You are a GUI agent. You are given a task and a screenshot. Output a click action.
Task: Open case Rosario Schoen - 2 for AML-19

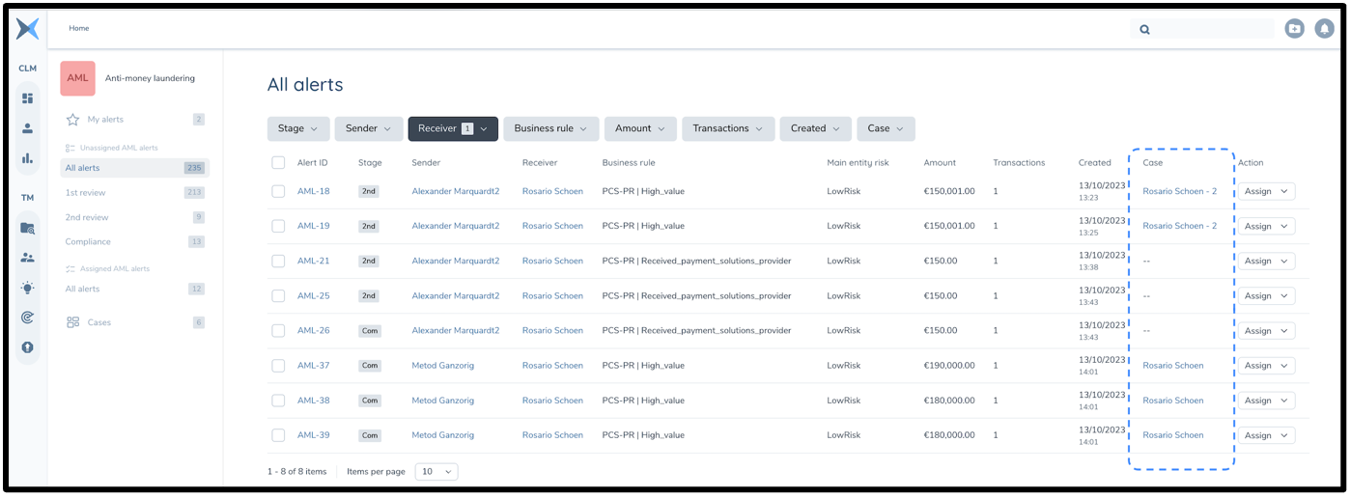[1179, 226]
